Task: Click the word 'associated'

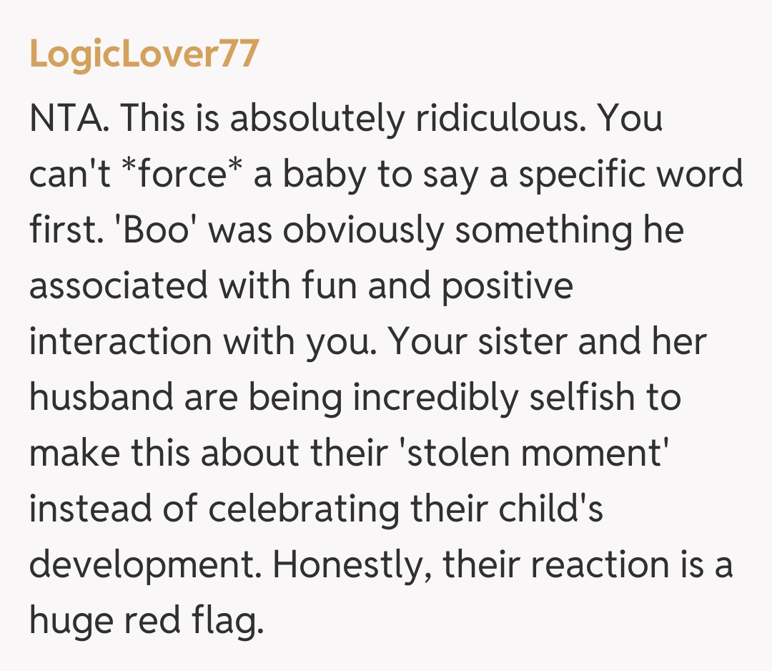Action: coord(118,286)
